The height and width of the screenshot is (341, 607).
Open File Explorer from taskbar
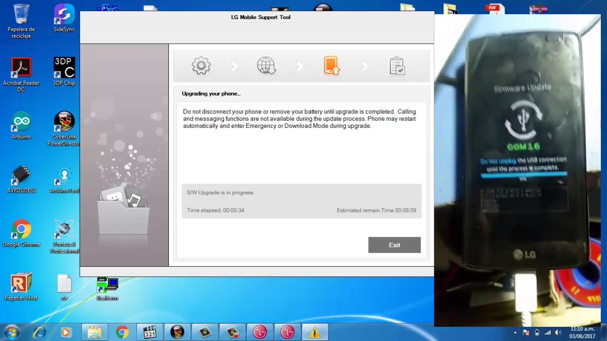click(x=94, y=332)
